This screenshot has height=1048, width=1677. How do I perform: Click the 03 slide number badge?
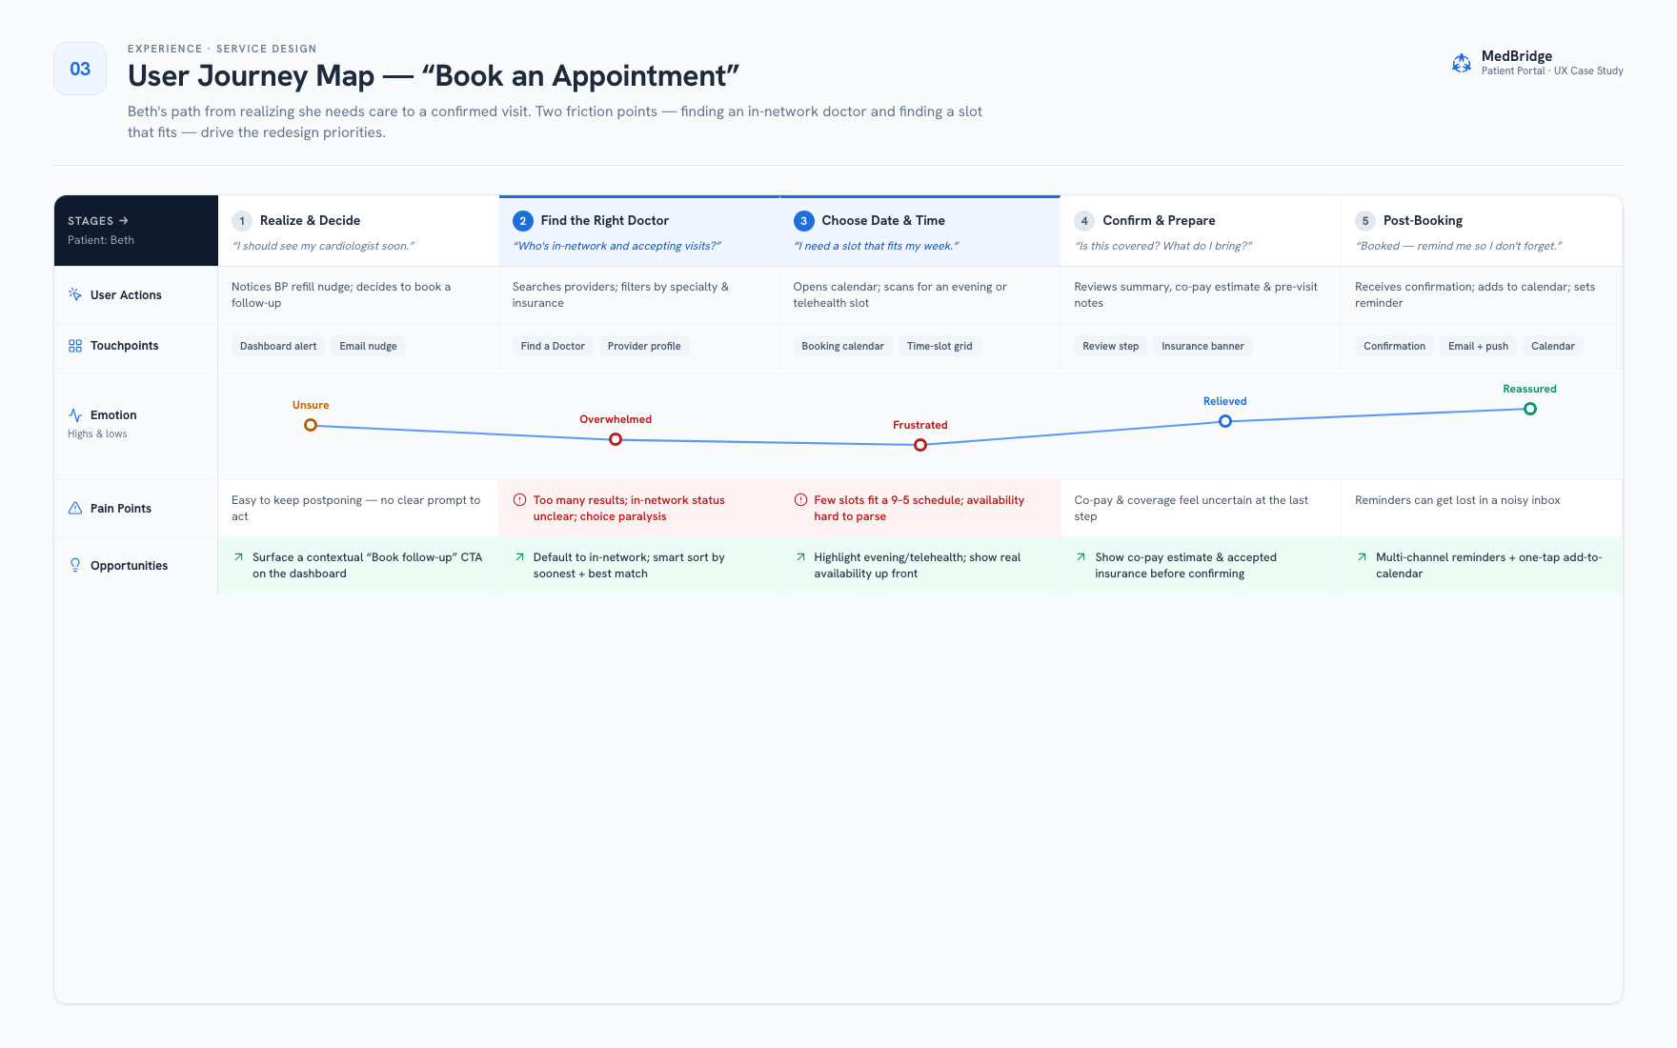pyautogui.click(x=80, y=69)
